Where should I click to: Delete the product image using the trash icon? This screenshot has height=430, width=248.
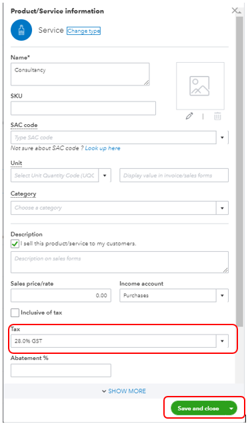click(217, 116)
